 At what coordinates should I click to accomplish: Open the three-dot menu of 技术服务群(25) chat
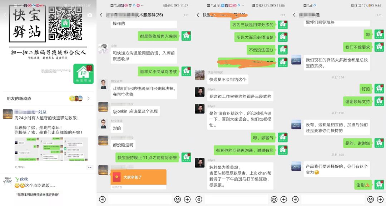(186, 15)
